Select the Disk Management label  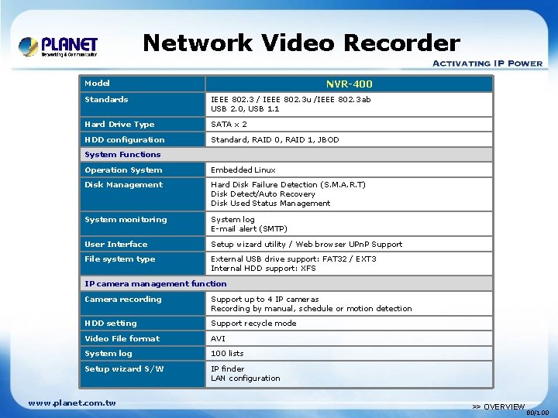(123, 185)
